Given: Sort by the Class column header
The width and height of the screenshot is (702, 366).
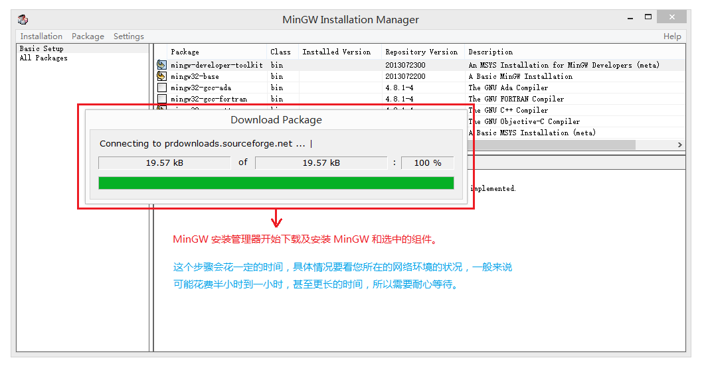Looking at the screenshot, I should [282, 52].
